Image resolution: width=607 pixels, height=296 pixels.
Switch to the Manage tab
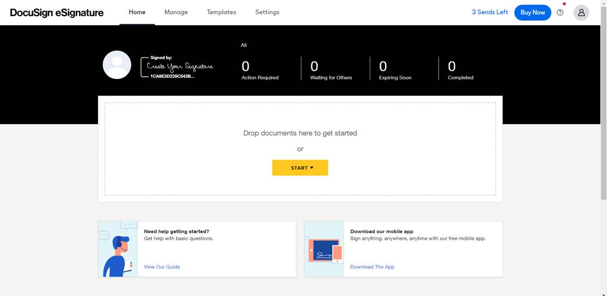point(176,12)
